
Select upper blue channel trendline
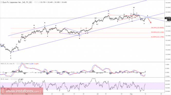pos(77,18)
